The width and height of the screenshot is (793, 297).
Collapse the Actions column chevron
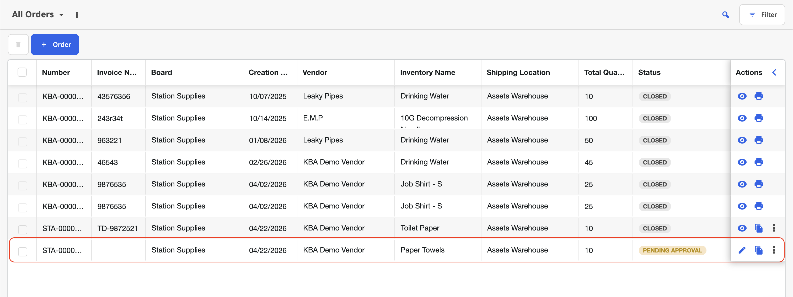coord(774,72)
